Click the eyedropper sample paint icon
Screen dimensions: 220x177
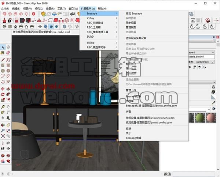[213, 103]
